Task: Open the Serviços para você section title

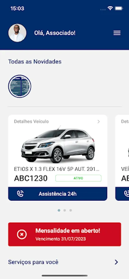Action: click(33, 262)
